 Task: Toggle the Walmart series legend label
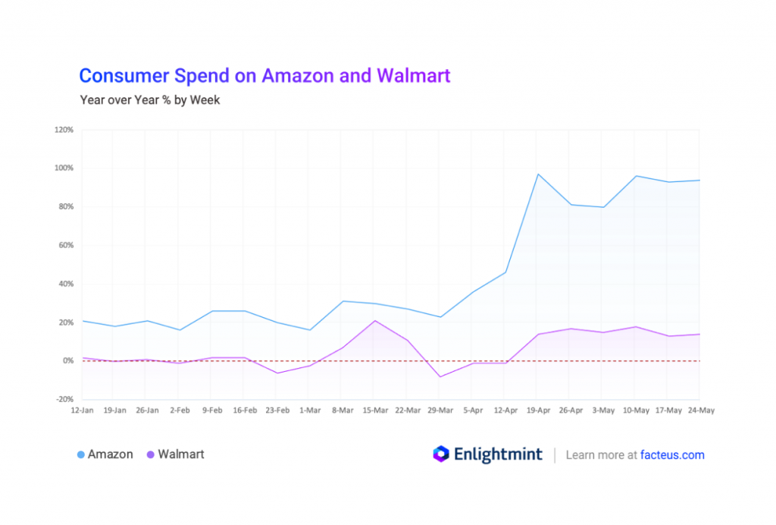(181, 454)
